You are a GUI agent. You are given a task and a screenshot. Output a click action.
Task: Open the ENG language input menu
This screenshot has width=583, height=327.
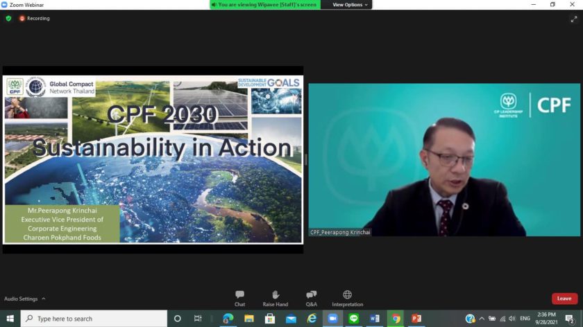click(x=525, y=319)
